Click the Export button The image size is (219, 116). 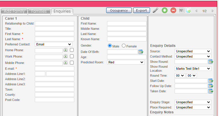142,10
